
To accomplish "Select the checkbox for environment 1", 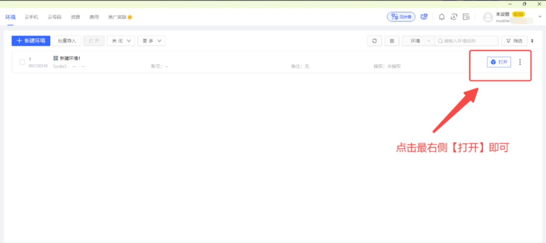I will coord(22,62).
